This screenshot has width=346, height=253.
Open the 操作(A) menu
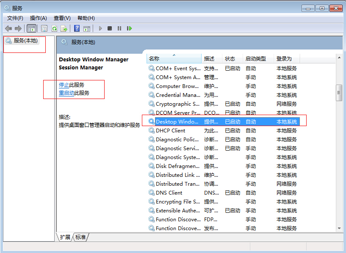tap(39, 18)
